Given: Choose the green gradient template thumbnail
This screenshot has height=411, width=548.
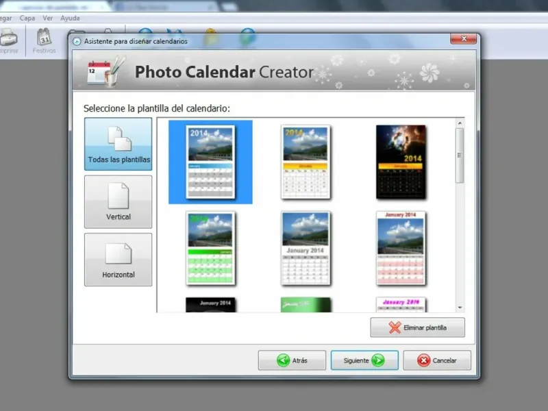Looking at the screenshot, I should tap(306, 304).
